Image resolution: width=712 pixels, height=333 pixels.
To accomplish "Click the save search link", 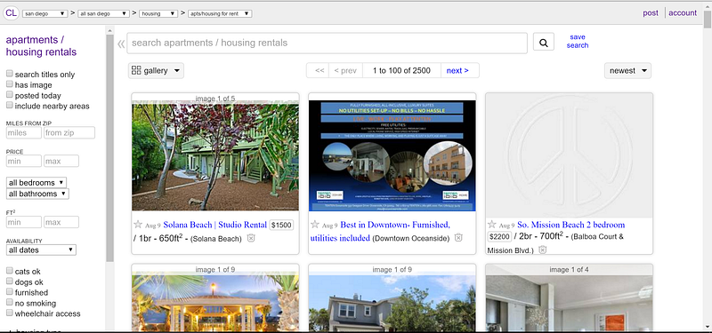I will pos(578,41).
